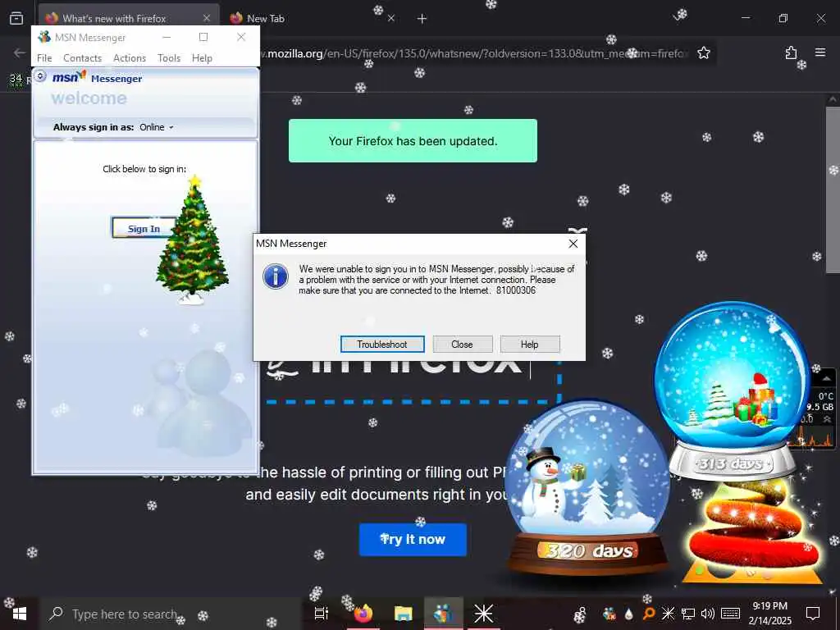The width and height of the screenshot is (840, 630).
Task: Open the clock showing 9:19 PM
Action: point(769,614)
